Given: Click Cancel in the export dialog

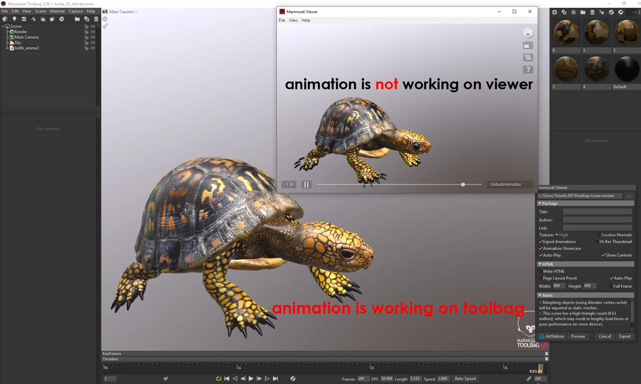Looking at the screenshot, I should click(x=605, y=336).
